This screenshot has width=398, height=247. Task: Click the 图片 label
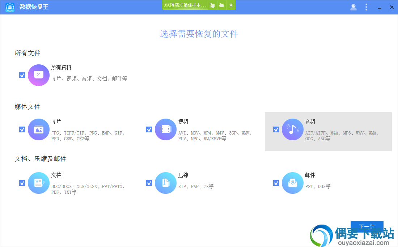pyautogui.click(x=56, y=122)
